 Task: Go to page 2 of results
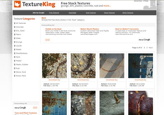147,48
